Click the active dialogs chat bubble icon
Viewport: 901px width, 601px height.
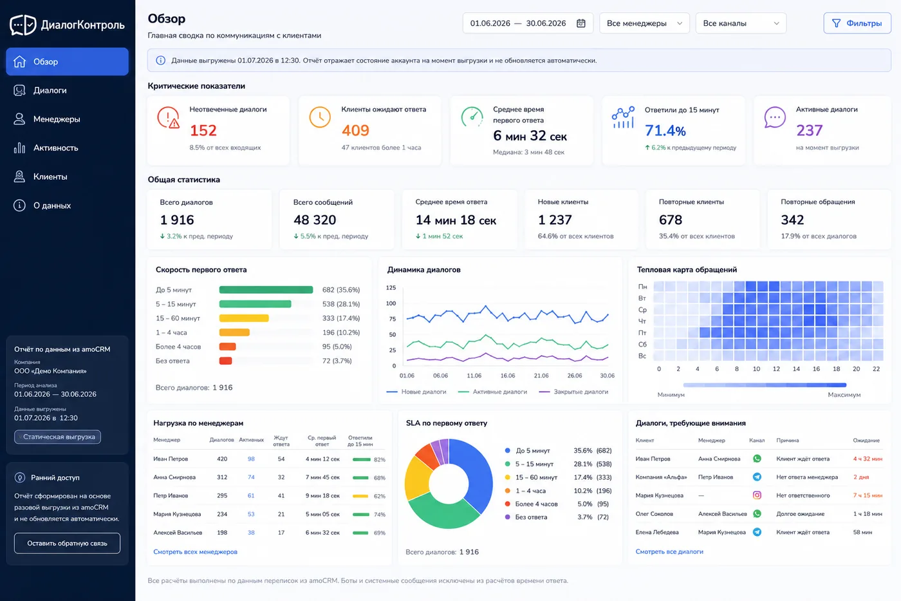click(775, 117)
